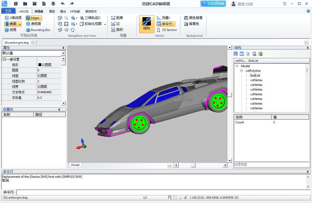This screenshot has height=203, width=312.
Task: Open the 3D Section panel
Action: click(x=167, y=30)
